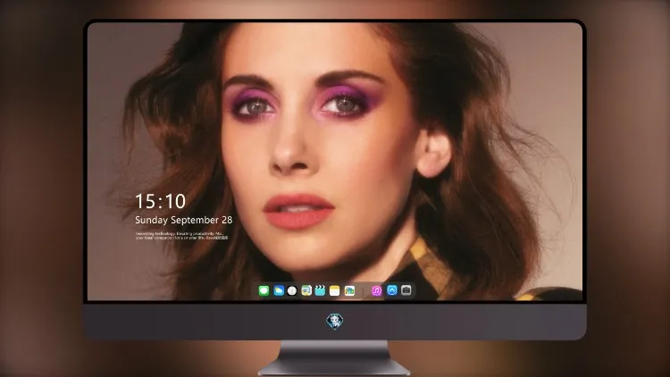
Task: Open the gray Camera icon in dock
Action: pos(406,290)
